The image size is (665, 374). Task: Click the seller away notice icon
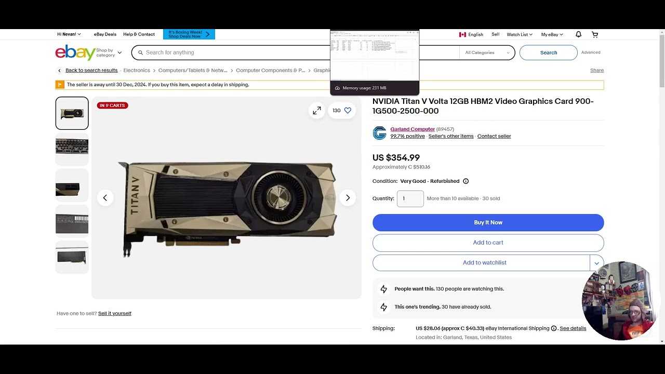click(x=60, y=85)
